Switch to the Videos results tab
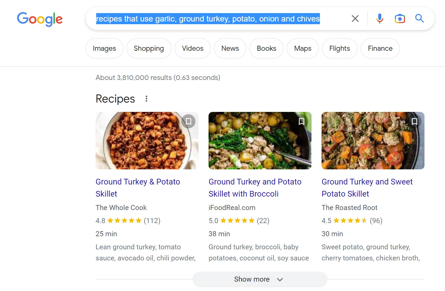The height and width of the screenshot is (291, 445). click(x=192, y=48)
